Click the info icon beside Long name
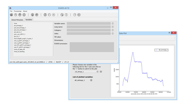The width and height of the screenshot is (185, 106). pyautogui.click(x=113, y=27)
